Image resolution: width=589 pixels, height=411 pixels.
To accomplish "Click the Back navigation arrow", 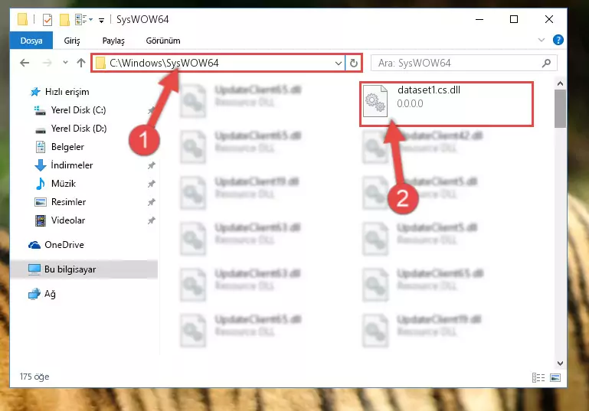I will click(25, 63).
